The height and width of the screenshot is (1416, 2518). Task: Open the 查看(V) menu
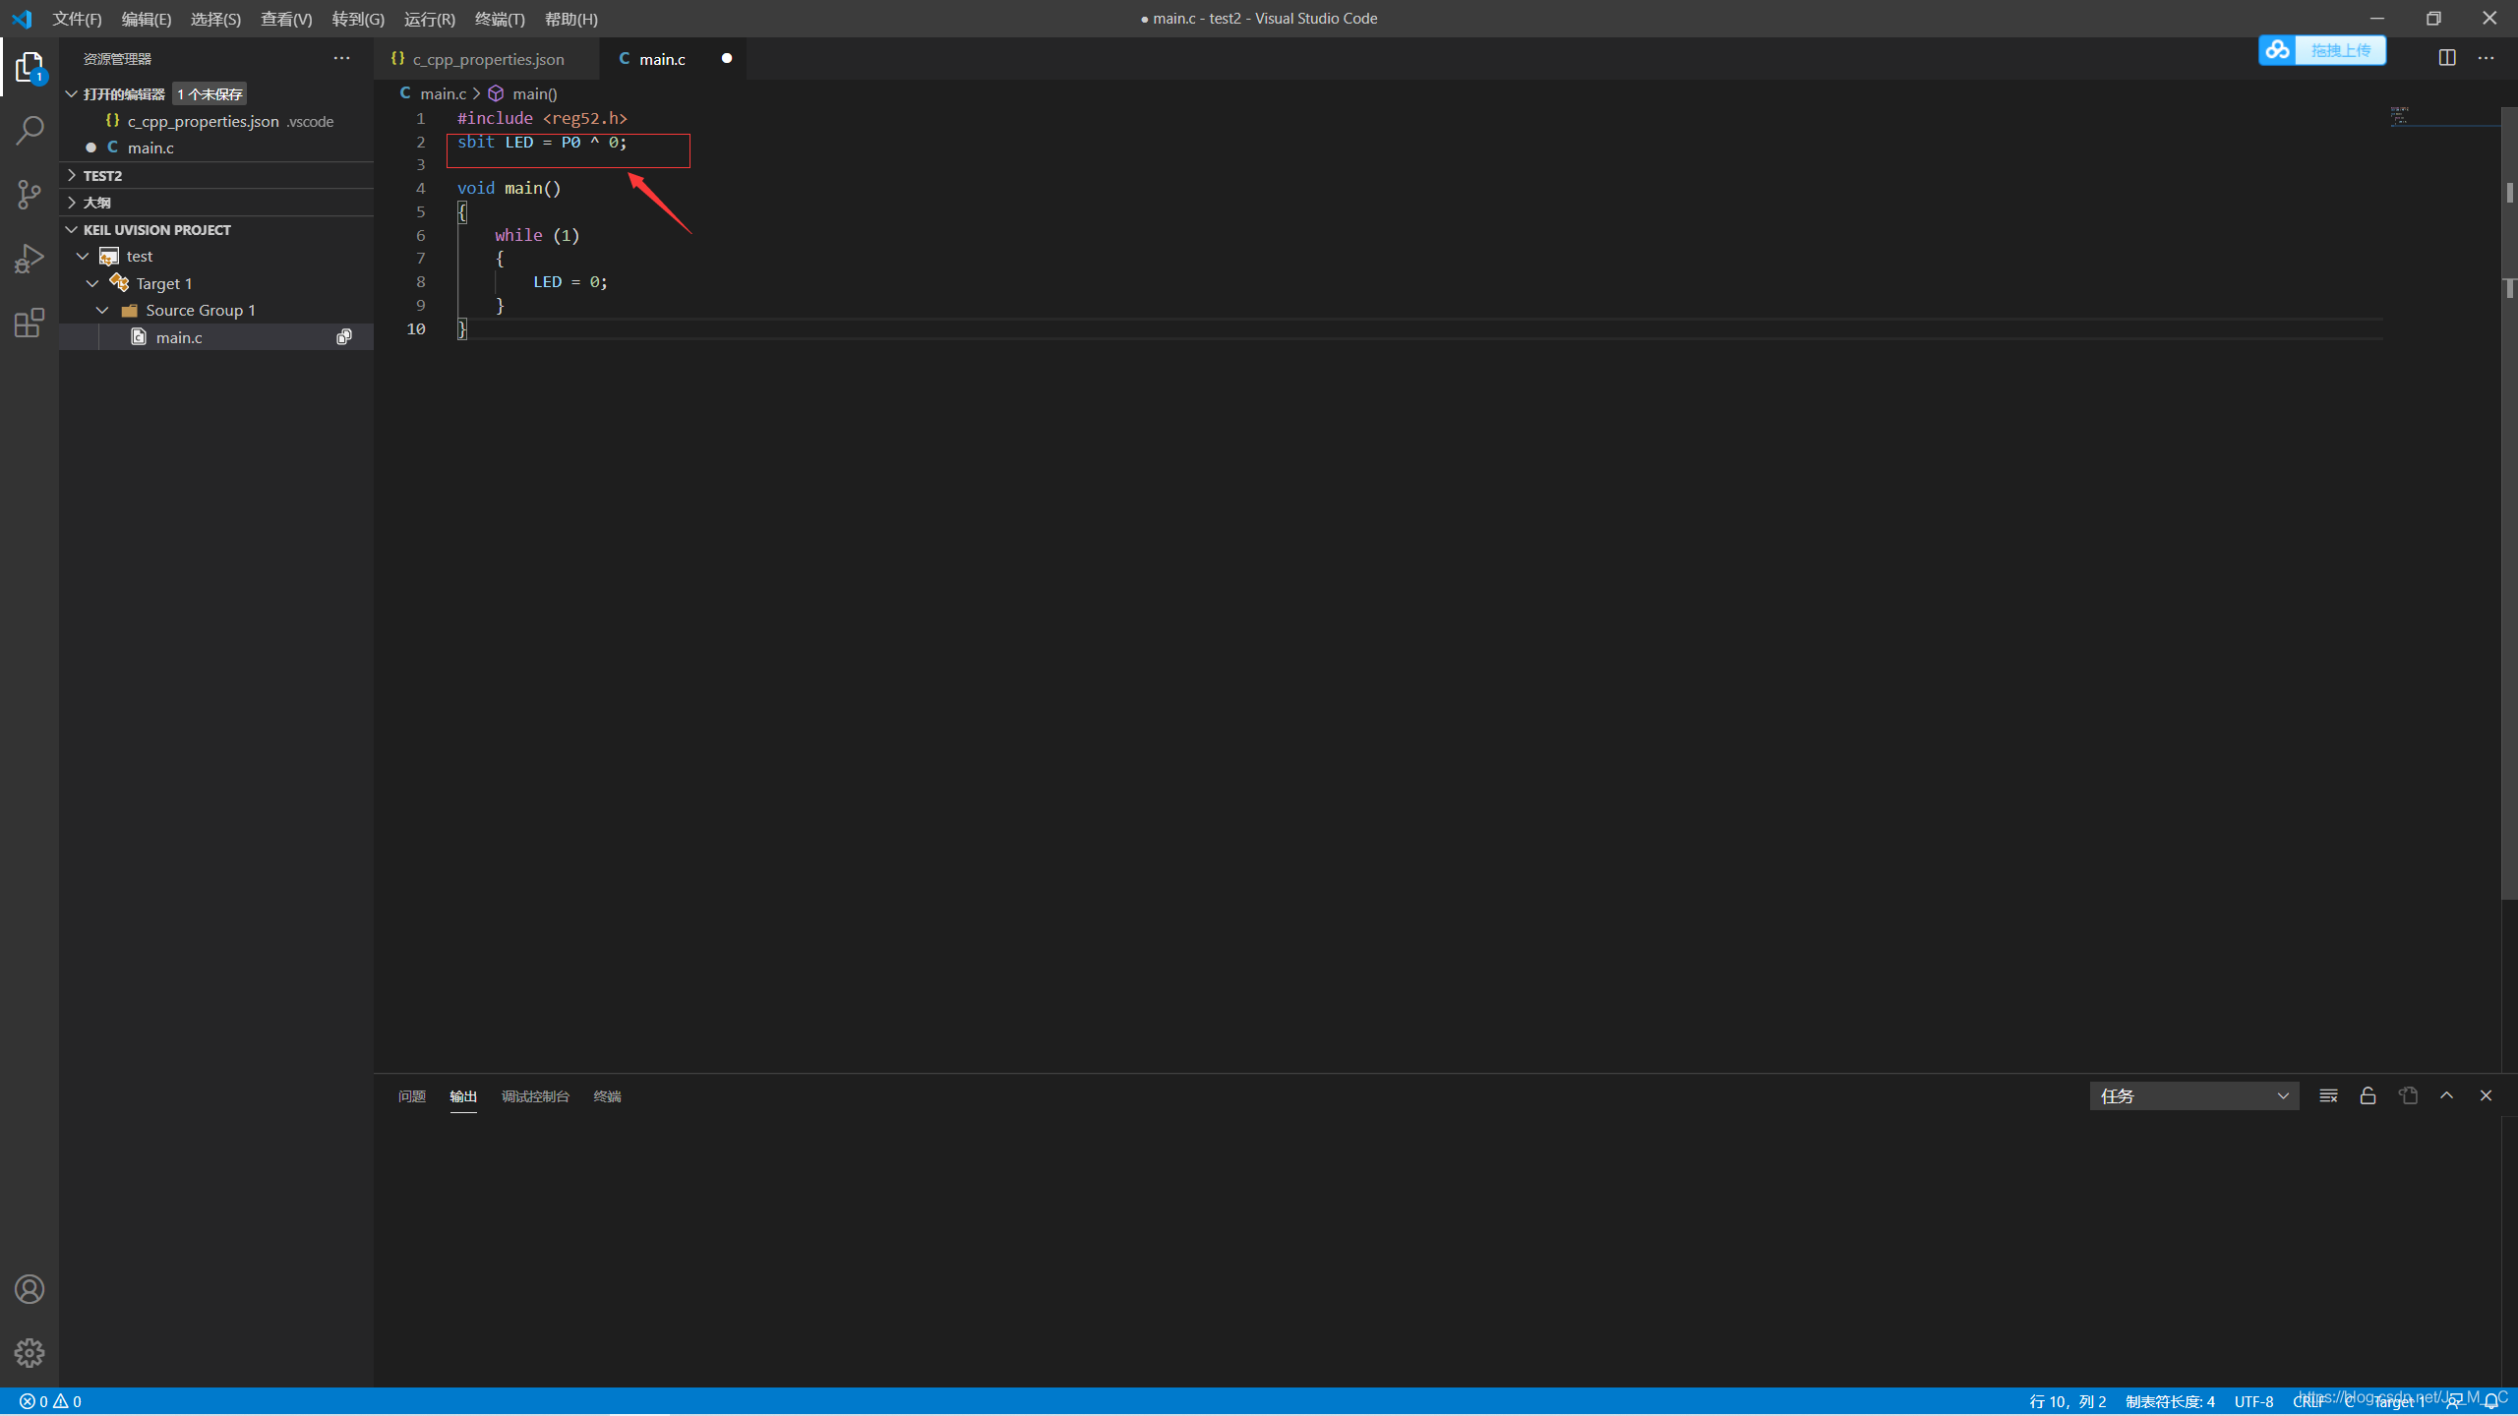tap(286, 19)
